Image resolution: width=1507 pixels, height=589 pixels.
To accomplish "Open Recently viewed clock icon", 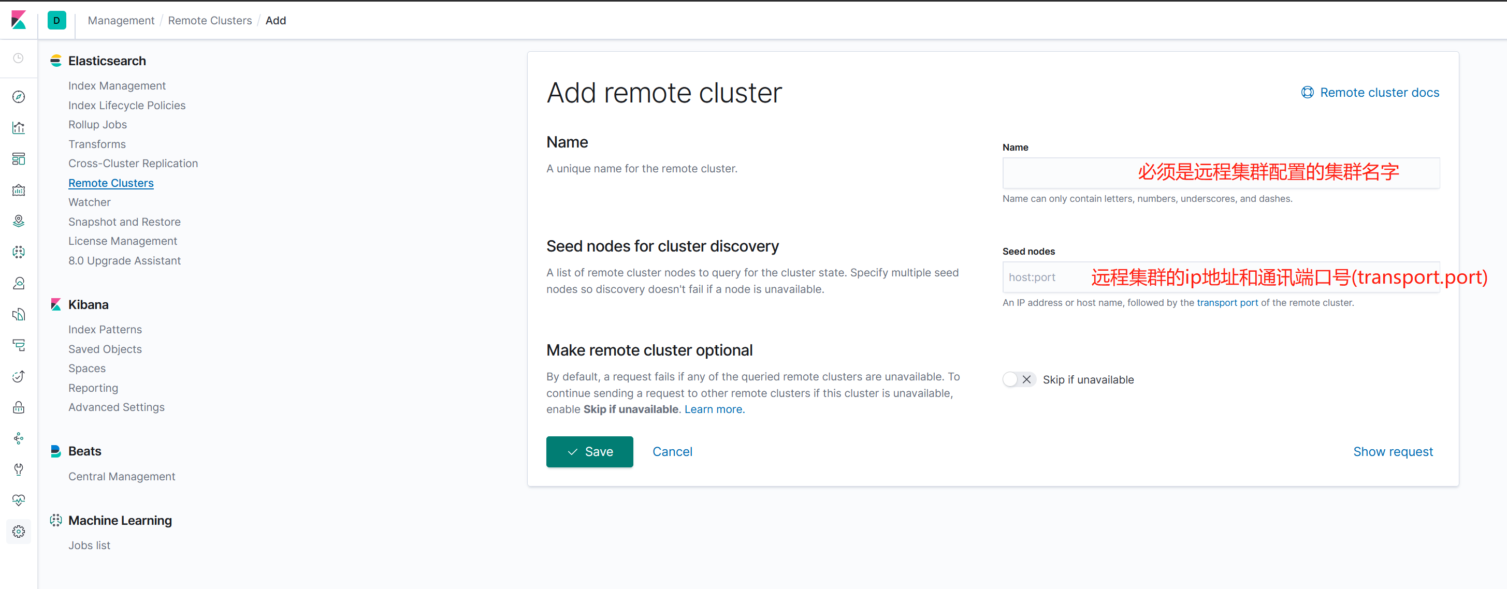I will (19, 58).
